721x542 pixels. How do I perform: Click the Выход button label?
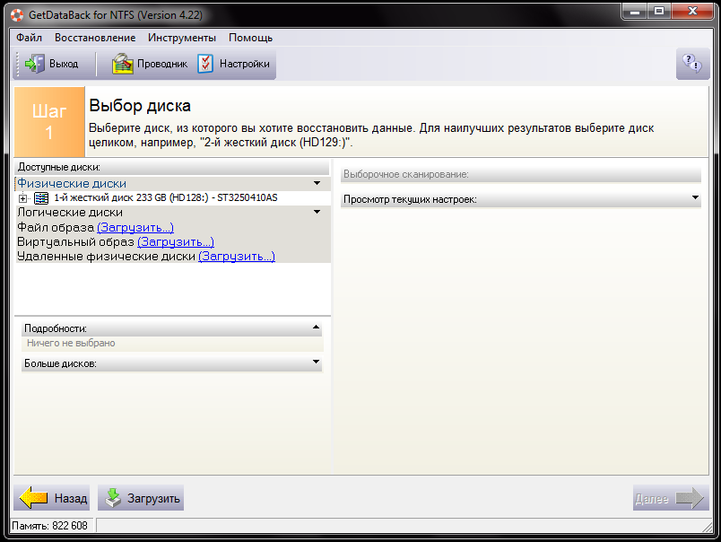(x=64, y=64)
